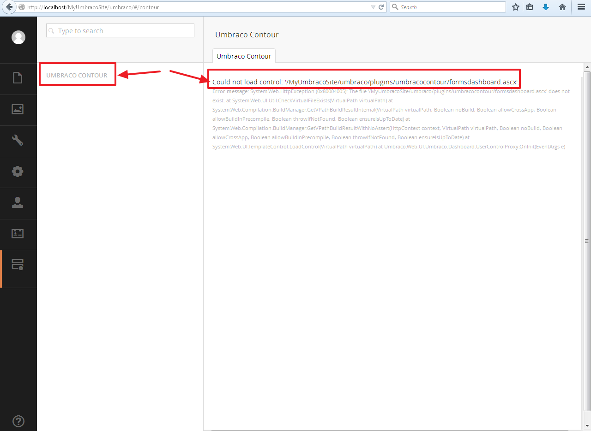Reload the current page
Image resolution: width=591 pixels, height=431 pixels.
(381, 7)
